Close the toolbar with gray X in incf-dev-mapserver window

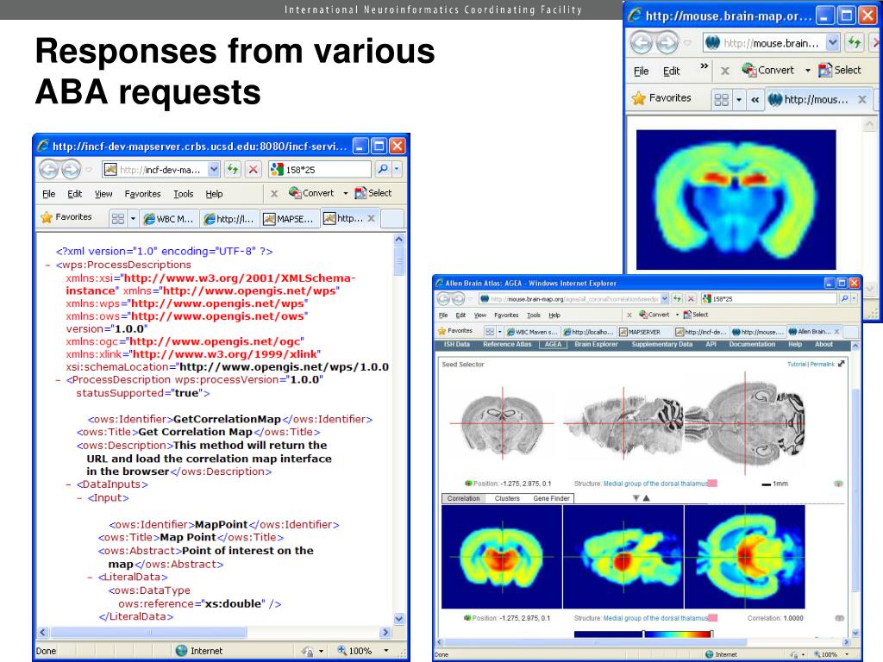tap(274, 194)
